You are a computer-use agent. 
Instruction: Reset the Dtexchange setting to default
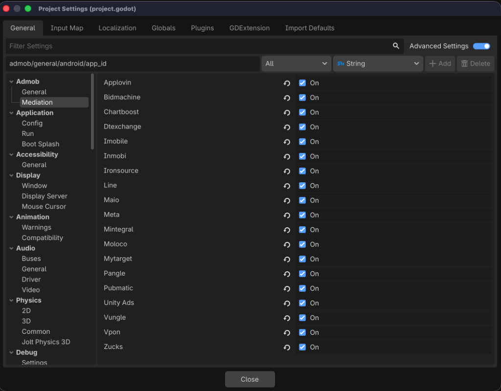click(x=287, y=128)
